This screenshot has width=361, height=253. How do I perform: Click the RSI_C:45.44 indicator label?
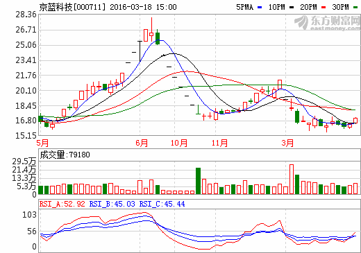click(162, 204)
